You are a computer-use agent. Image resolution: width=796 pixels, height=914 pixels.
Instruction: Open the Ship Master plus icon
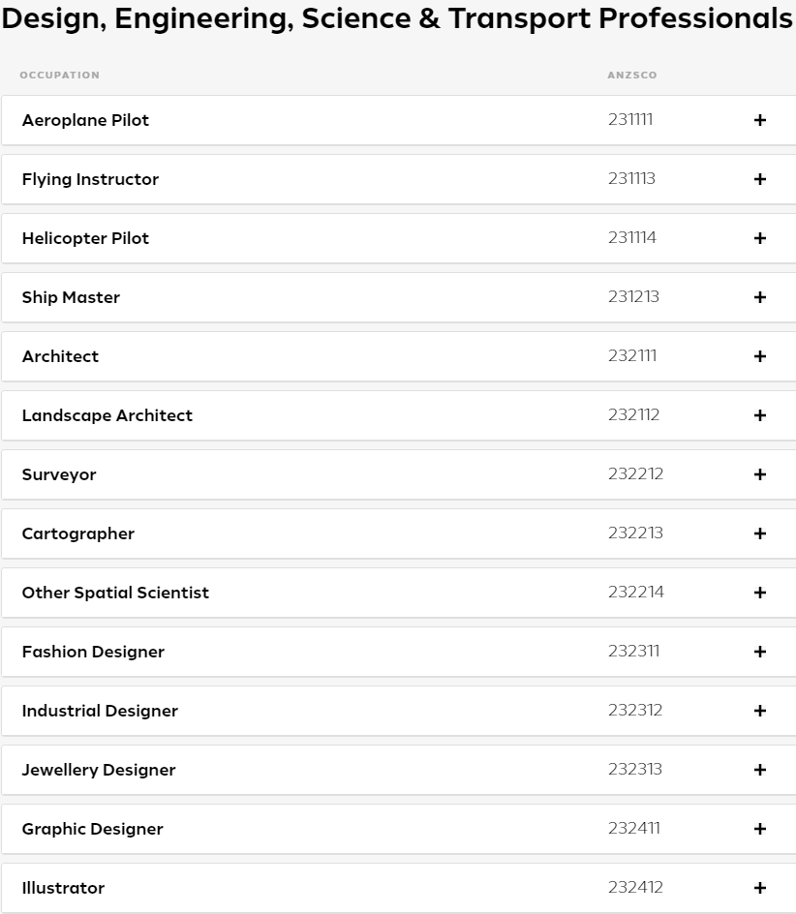(x=760, y=297)
